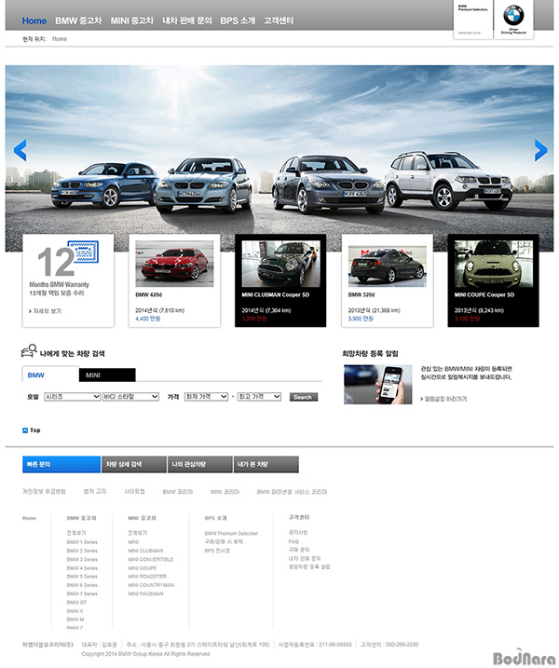Click the BMW 파이낸셜 서비스 코리아 link

[x=292, y=492]
